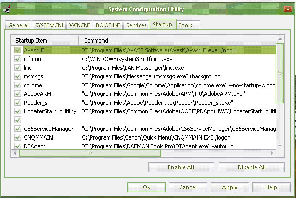This screenshot has height=198, width=296.
Task: Click the Disable All button
Action: pyautogui.click(x=252, y=167)
